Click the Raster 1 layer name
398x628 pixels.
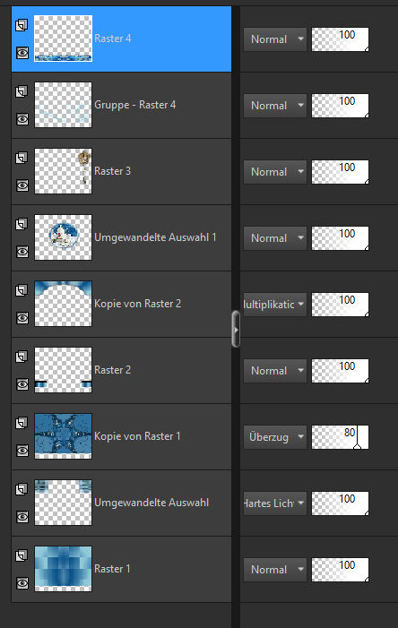[x=112, y=569]
